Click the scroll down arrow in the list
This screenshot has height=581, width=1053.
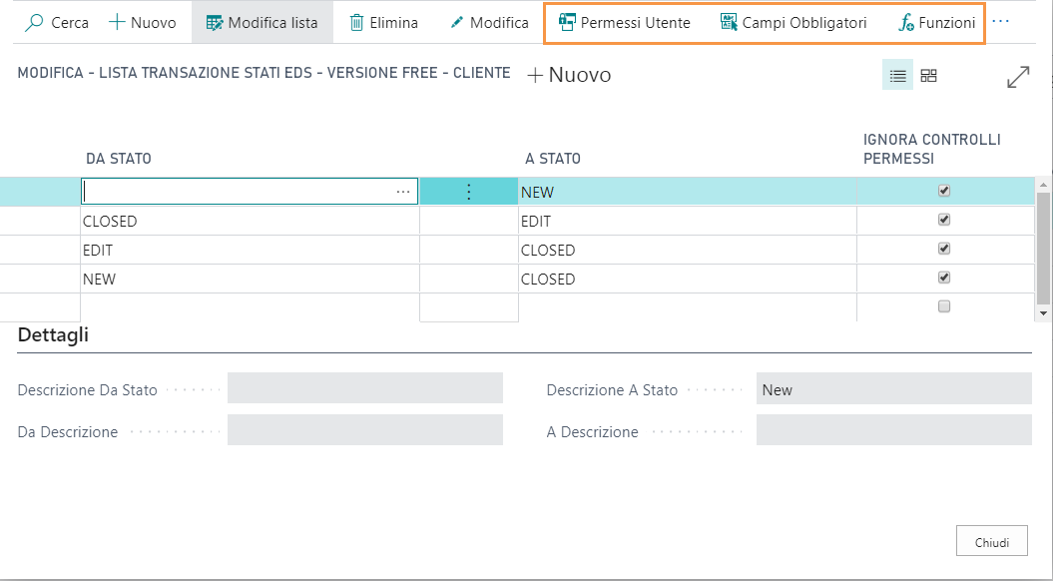pyautogui.click(x=1044, y=313)
